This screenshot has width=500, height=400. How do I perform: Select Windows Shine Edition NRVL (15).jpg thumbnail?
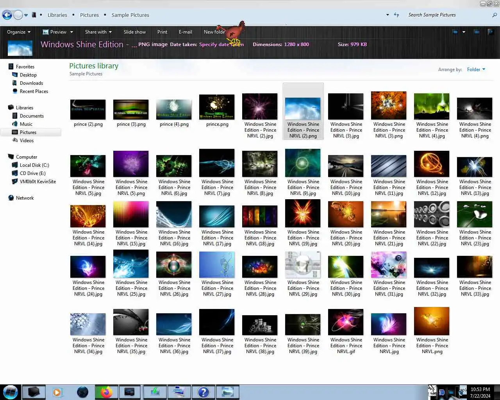(131, 214)
